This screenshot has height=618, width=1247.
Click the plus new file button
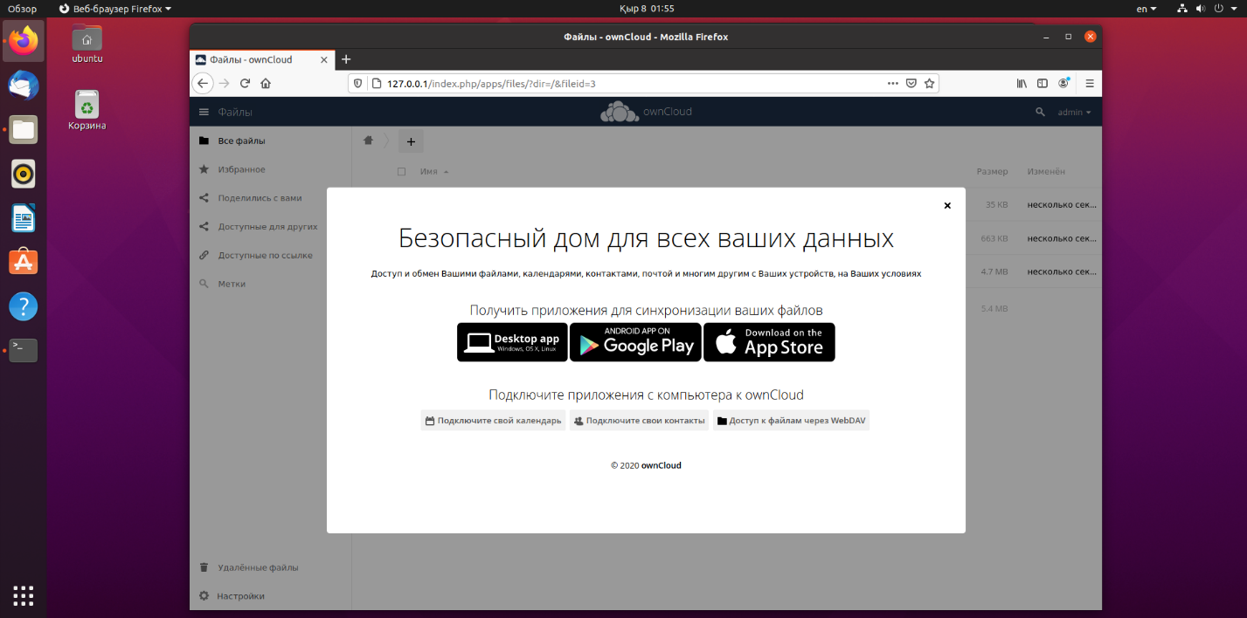coord(411,141)
